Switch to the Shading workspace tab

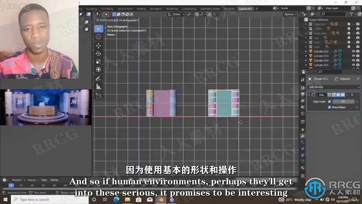(x=141, y=9)
